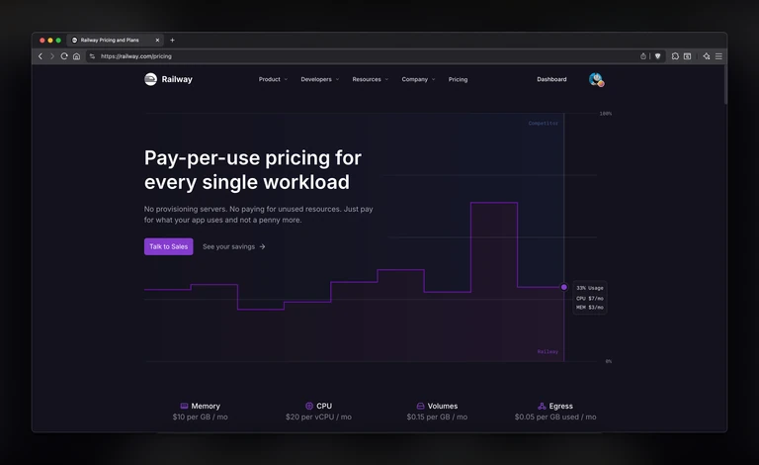
Task: Select the Railway Pricing and Plans tab
Action: tap(116, 41)
